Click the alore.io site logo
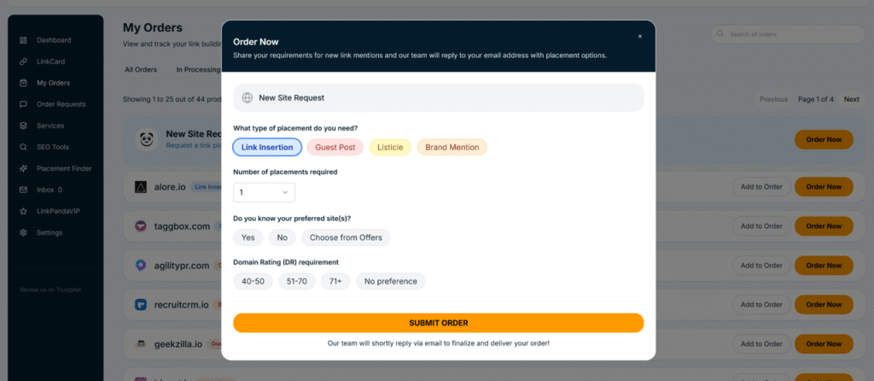 pos(141,187)
